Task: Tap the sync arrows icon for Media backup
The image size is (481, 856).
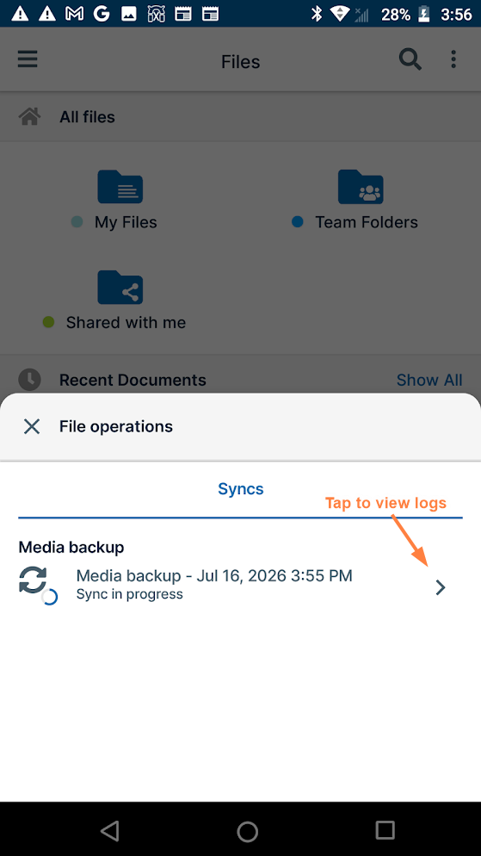Action: click(x=36, y=584)
